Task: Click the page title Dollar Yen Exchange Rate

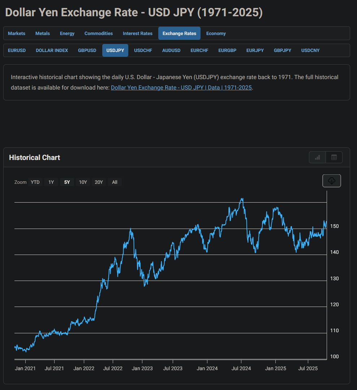Action: click(x=134, y=12)
